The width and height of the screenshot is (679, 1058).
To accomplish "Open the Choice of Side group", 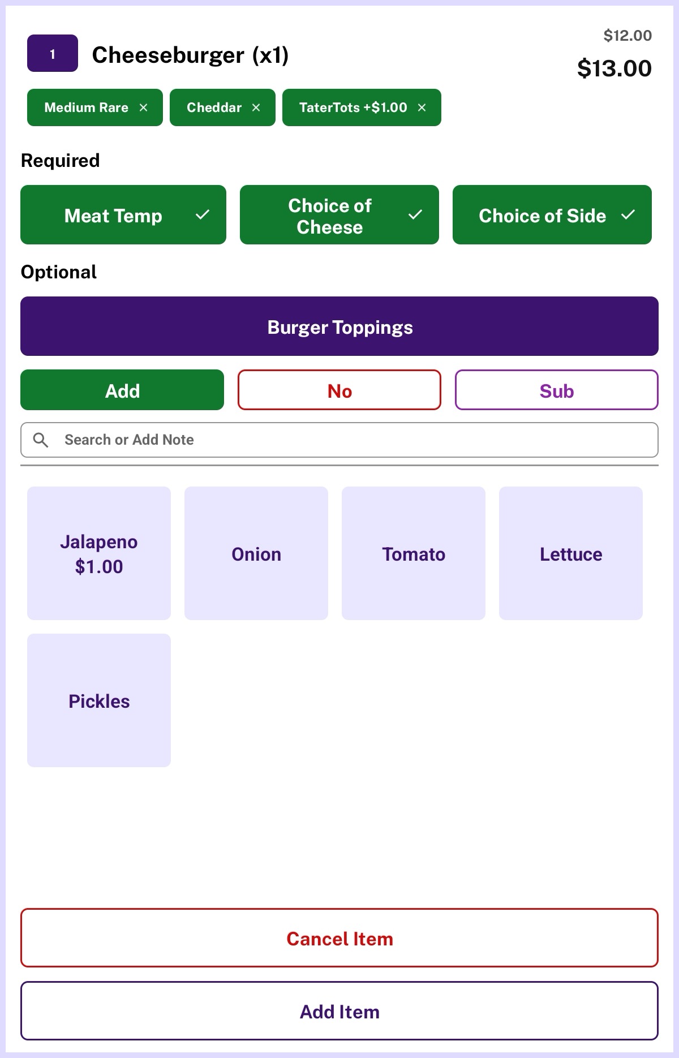I will 552,215.
